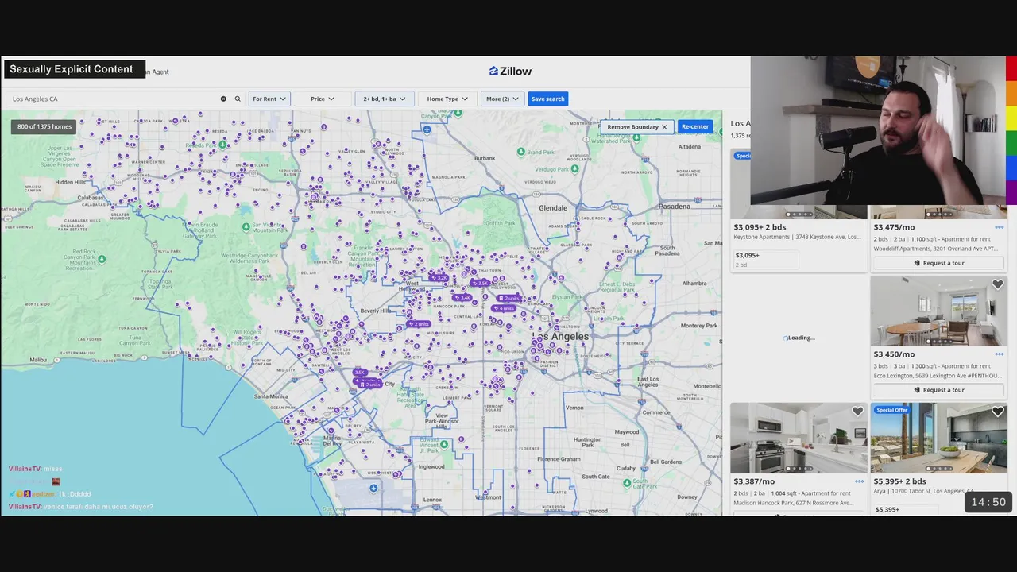Click the Santa Monica map label

[271, 396]
